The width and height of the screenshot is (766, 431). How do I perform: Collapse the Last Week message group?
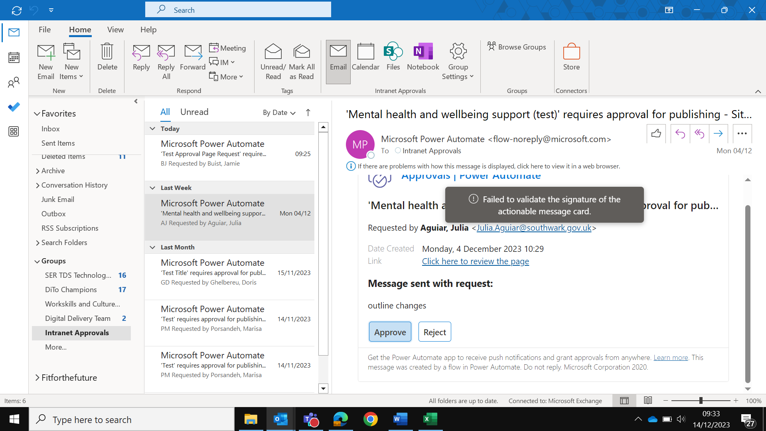click(152, 188)
